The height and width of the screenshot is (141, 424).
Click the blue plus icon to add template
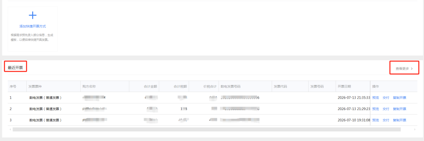[33, 15]
